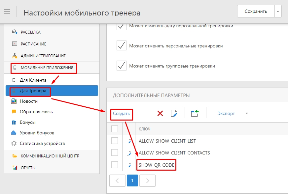Click the КОММУНИКАЦИОННЫЙ ЦЕНТР folder icon
The height and width of the screenshot is (194, 288).
click(x=15, y=156)
